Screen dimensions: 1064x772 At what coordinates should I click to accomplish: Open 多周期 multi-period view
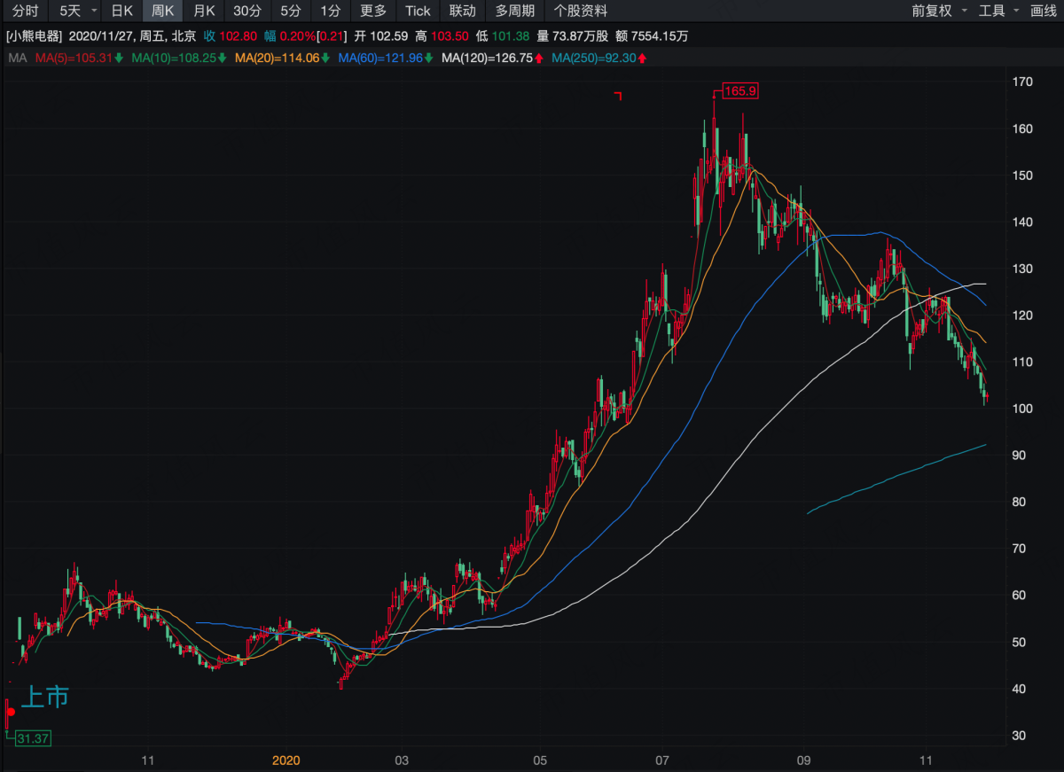[x=515, y=11]
